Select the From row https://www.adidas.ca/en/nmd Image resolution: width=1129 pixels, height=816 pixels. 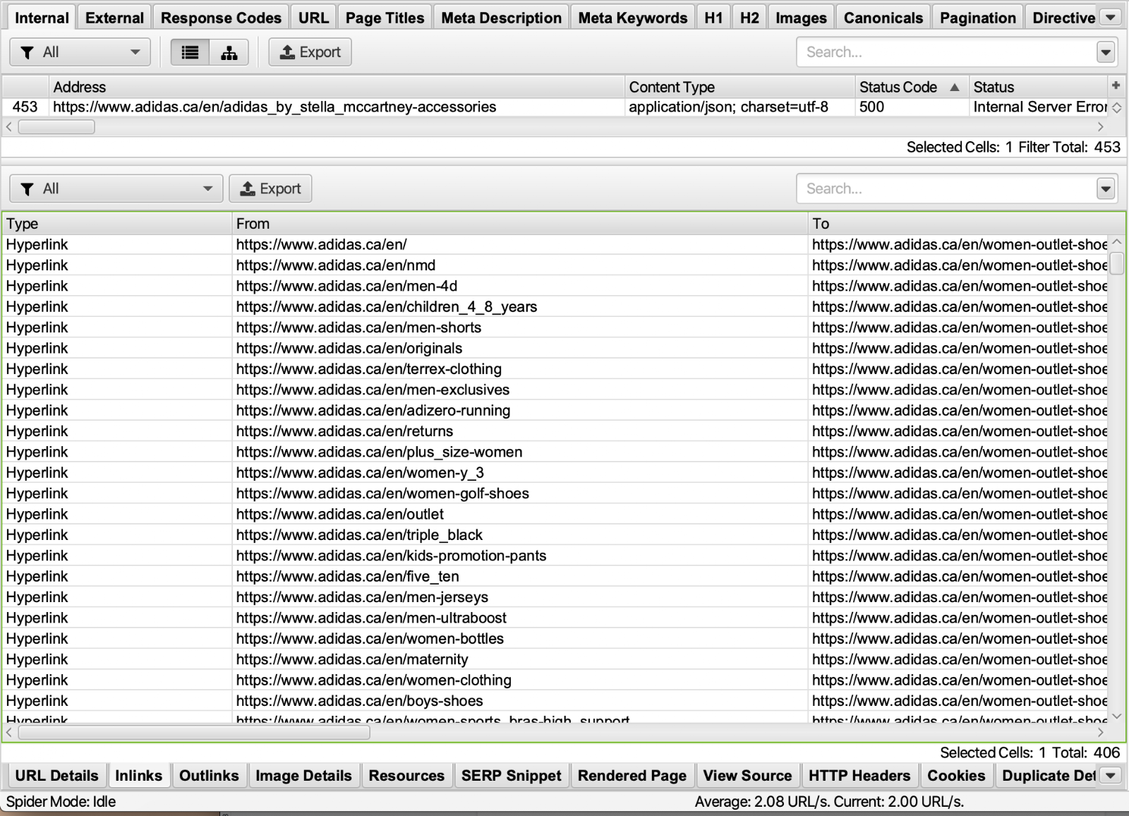[x=520, y=265]
